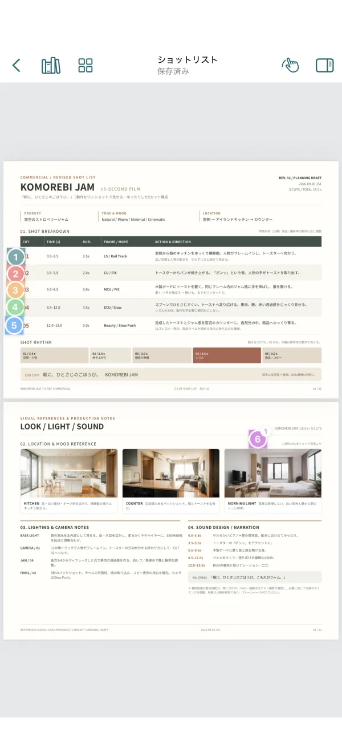
Task: Select the KITCHEN reference photo
Action: click(x=69, y=473)
